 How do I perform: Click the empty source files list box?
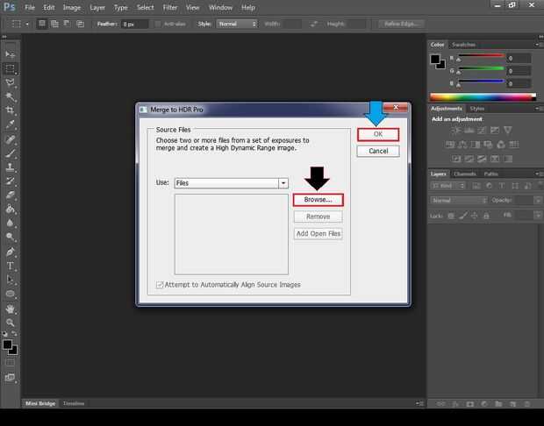[x=232, y=234]
